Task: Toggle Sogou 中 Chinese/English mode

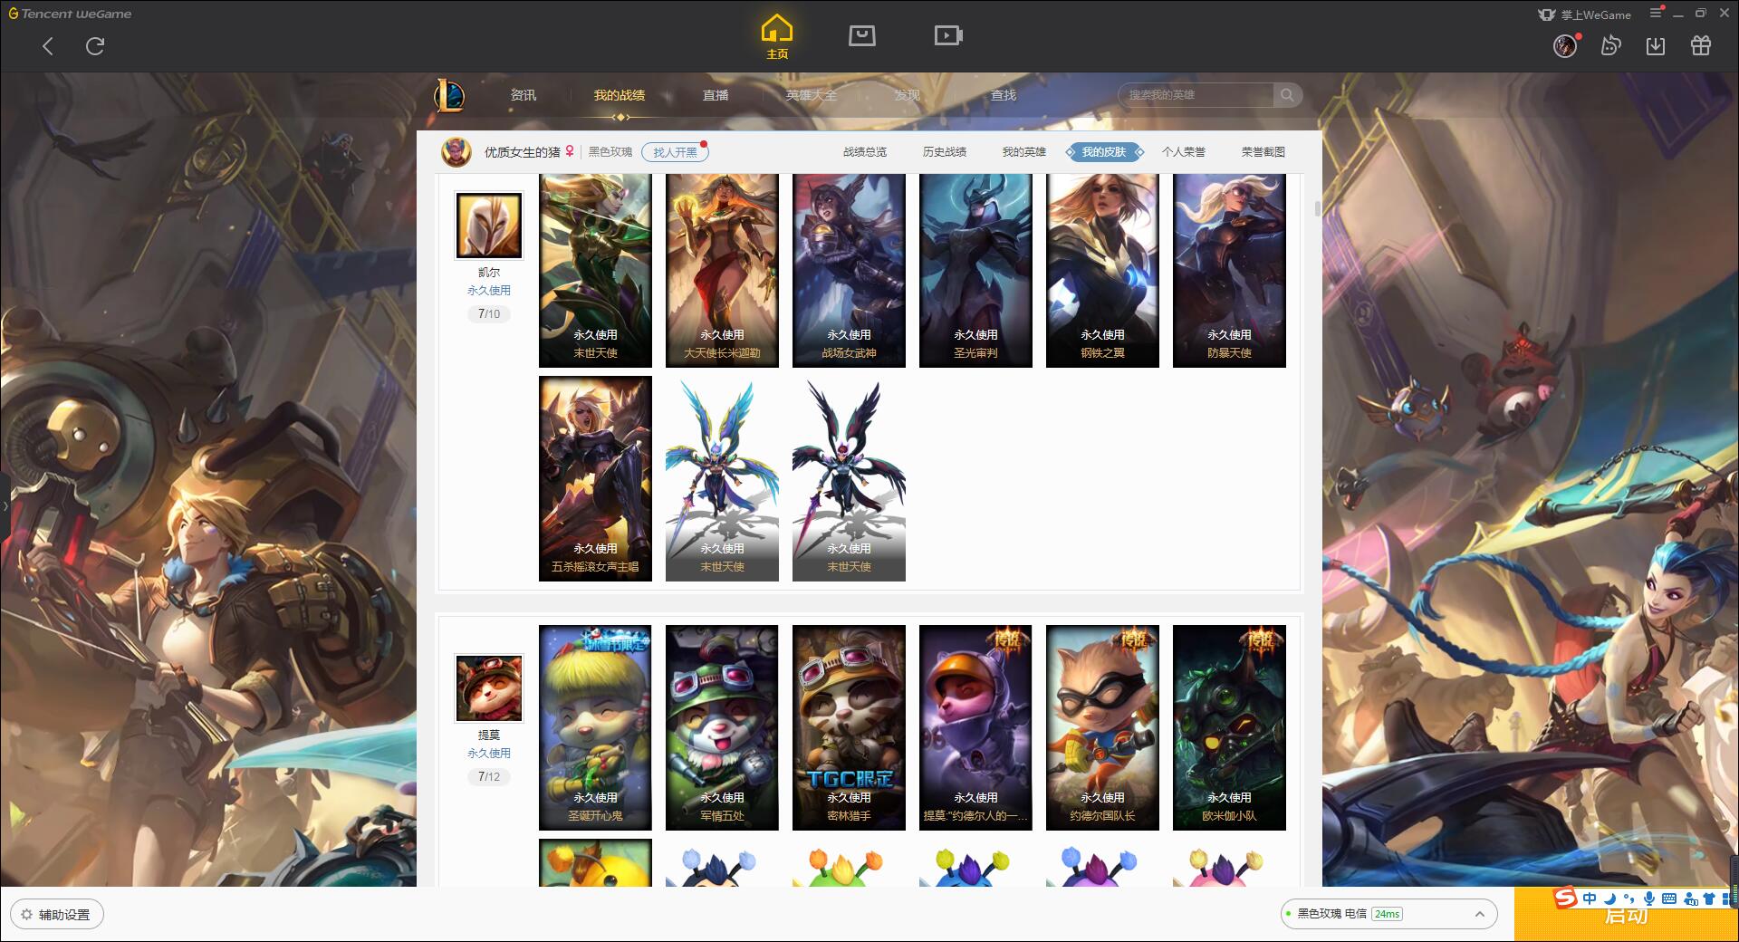Action: pos(1590,899)
